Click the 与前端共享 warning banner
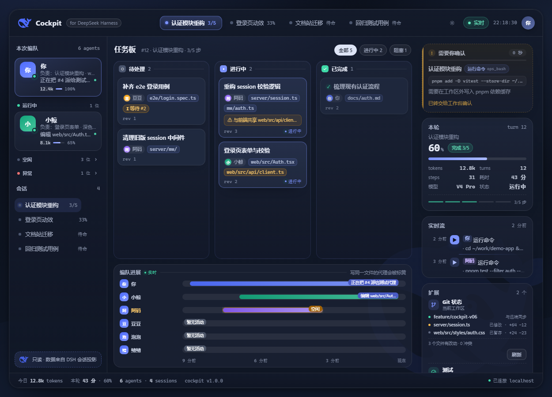The height and width of the screenshot is (397, 552). (263, 120)
